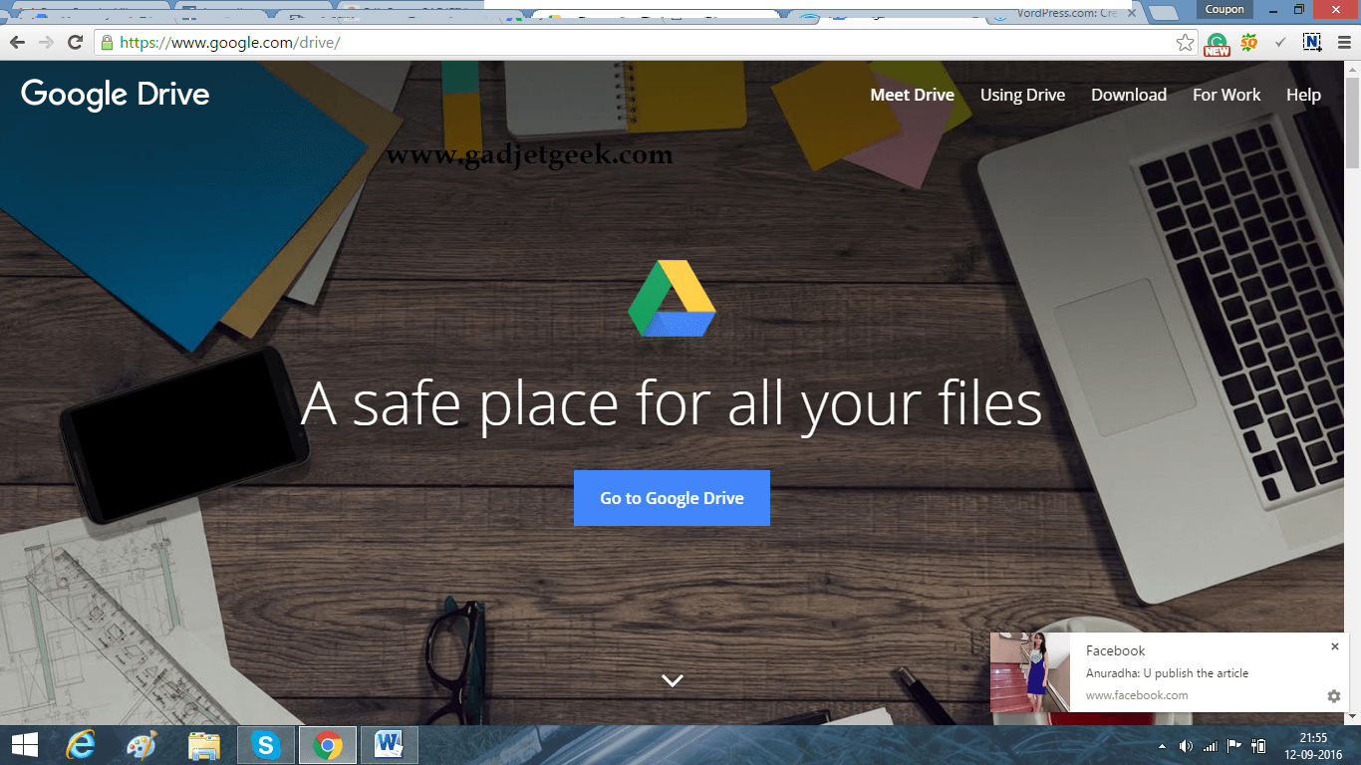Open File Explorer from the taskbar
Image resolution: width=1361 pixels, height=765 pixels.
(x=204, y=745)
